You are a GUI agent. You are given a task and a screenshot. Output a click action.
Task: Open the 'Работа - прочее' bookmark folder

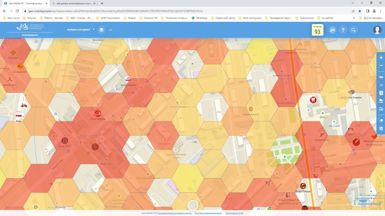51,18
